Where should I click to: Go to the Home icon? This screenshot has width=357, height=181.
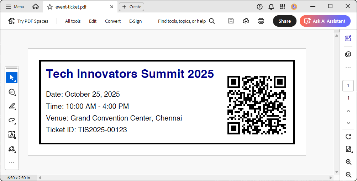(x=36, y=7)
